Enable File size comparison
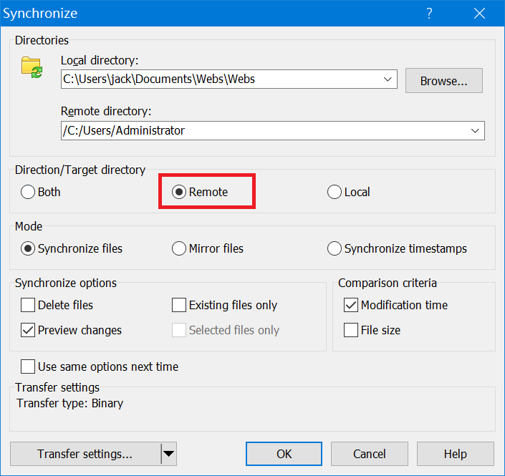 coord(351,330)
